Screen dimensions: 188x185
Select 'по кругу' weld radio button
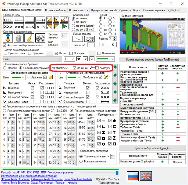(x=73, y=22)
